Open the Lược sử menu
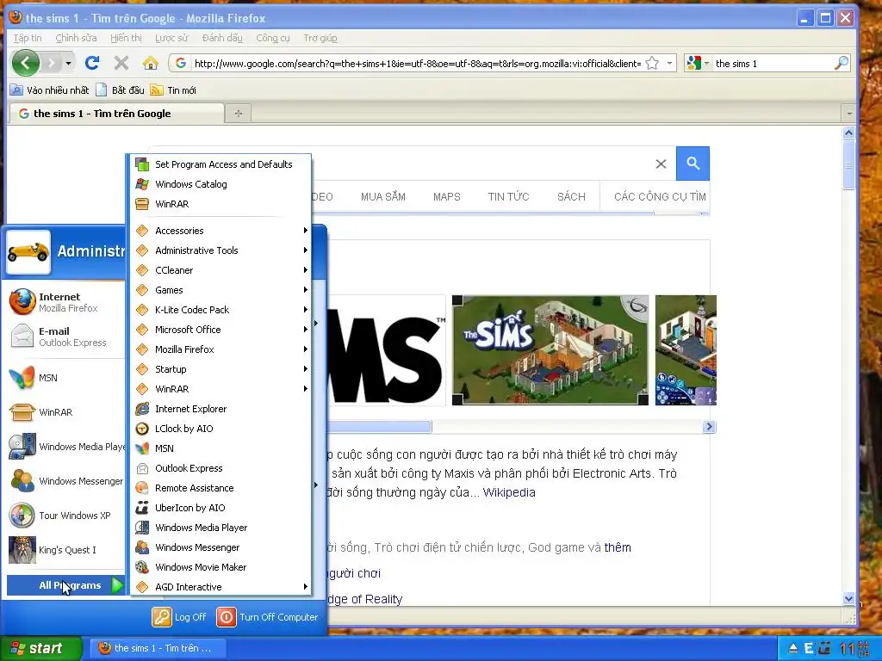This screenshot has height=661, width=882. coord(171,38)
